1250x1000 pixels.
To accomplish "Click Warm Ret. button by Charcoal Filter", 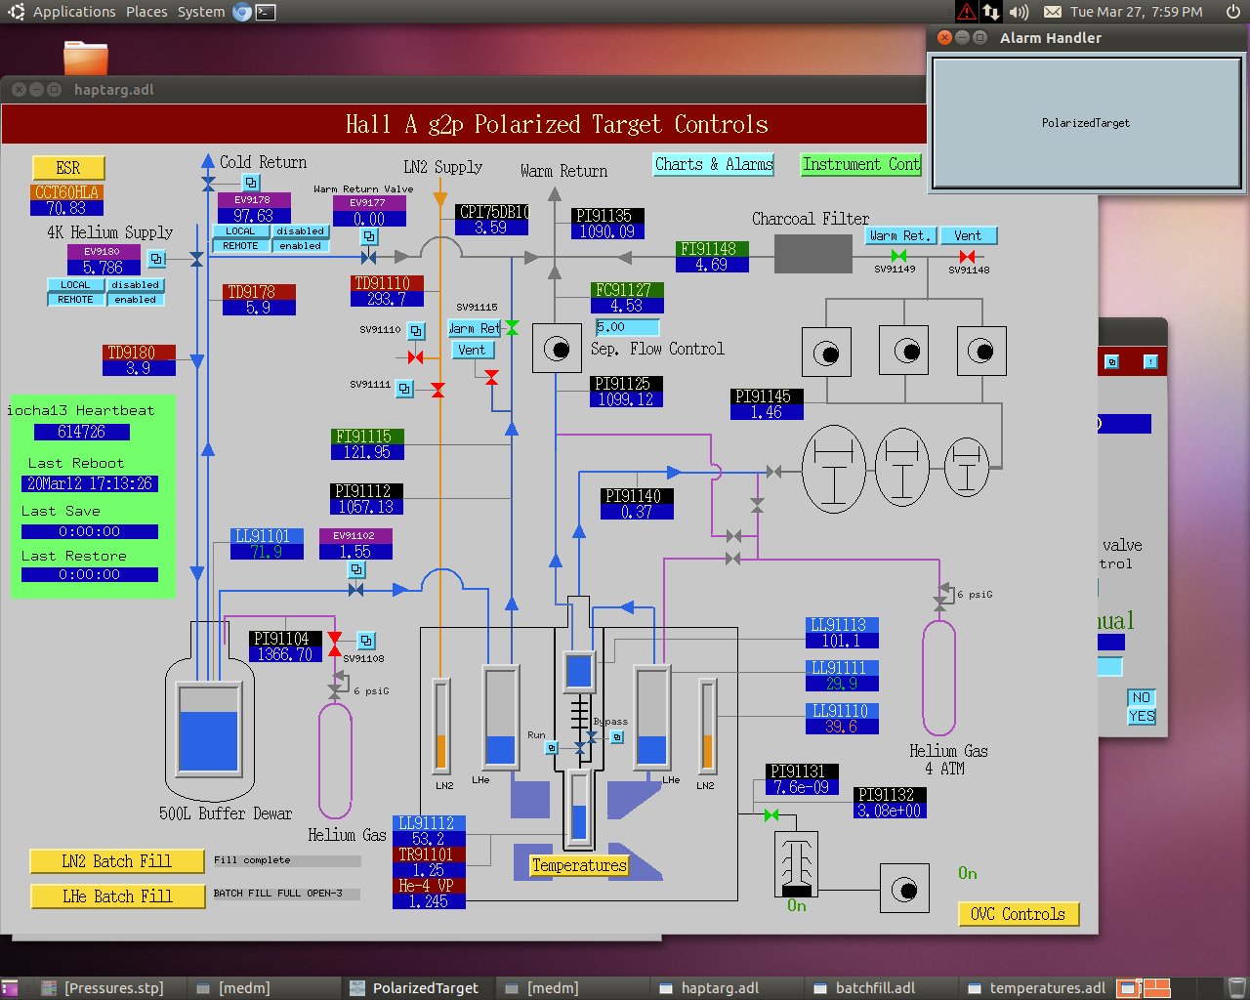I will [901, 235].
